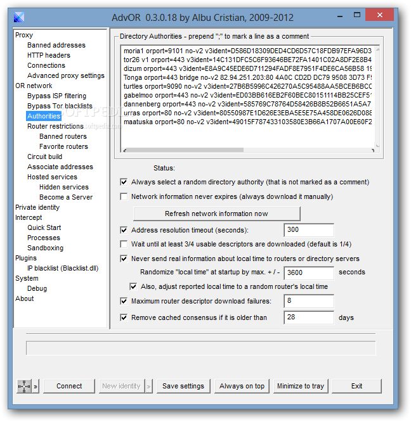Open Associate addresses page
Screen dimensions: 411x422
click(x=60, y=167)
